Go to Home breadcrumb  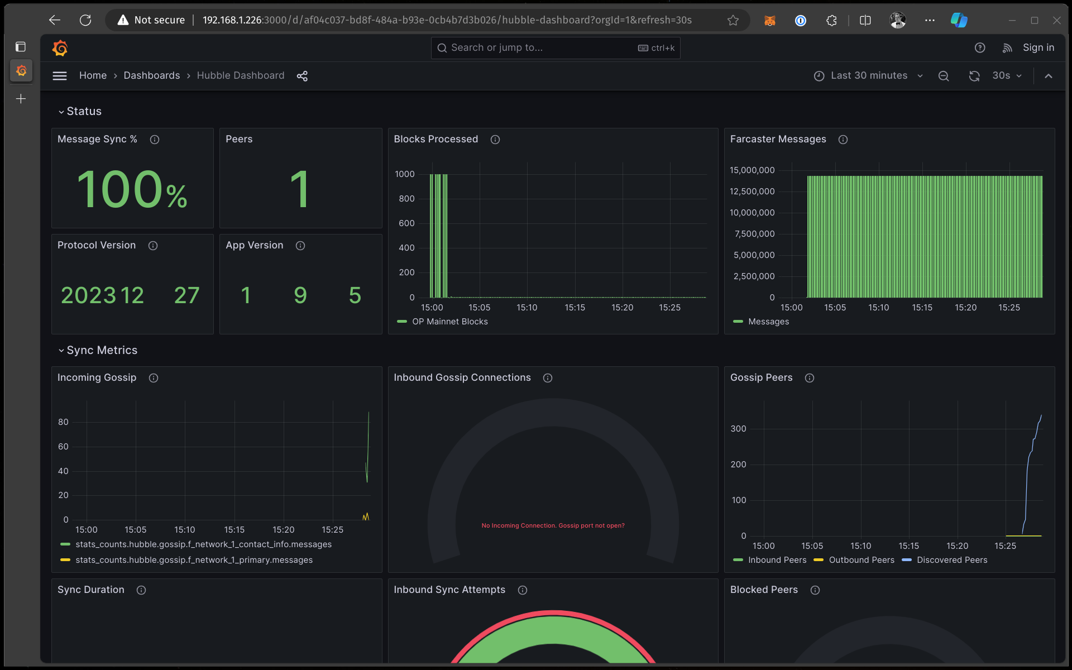click(93, 76)
